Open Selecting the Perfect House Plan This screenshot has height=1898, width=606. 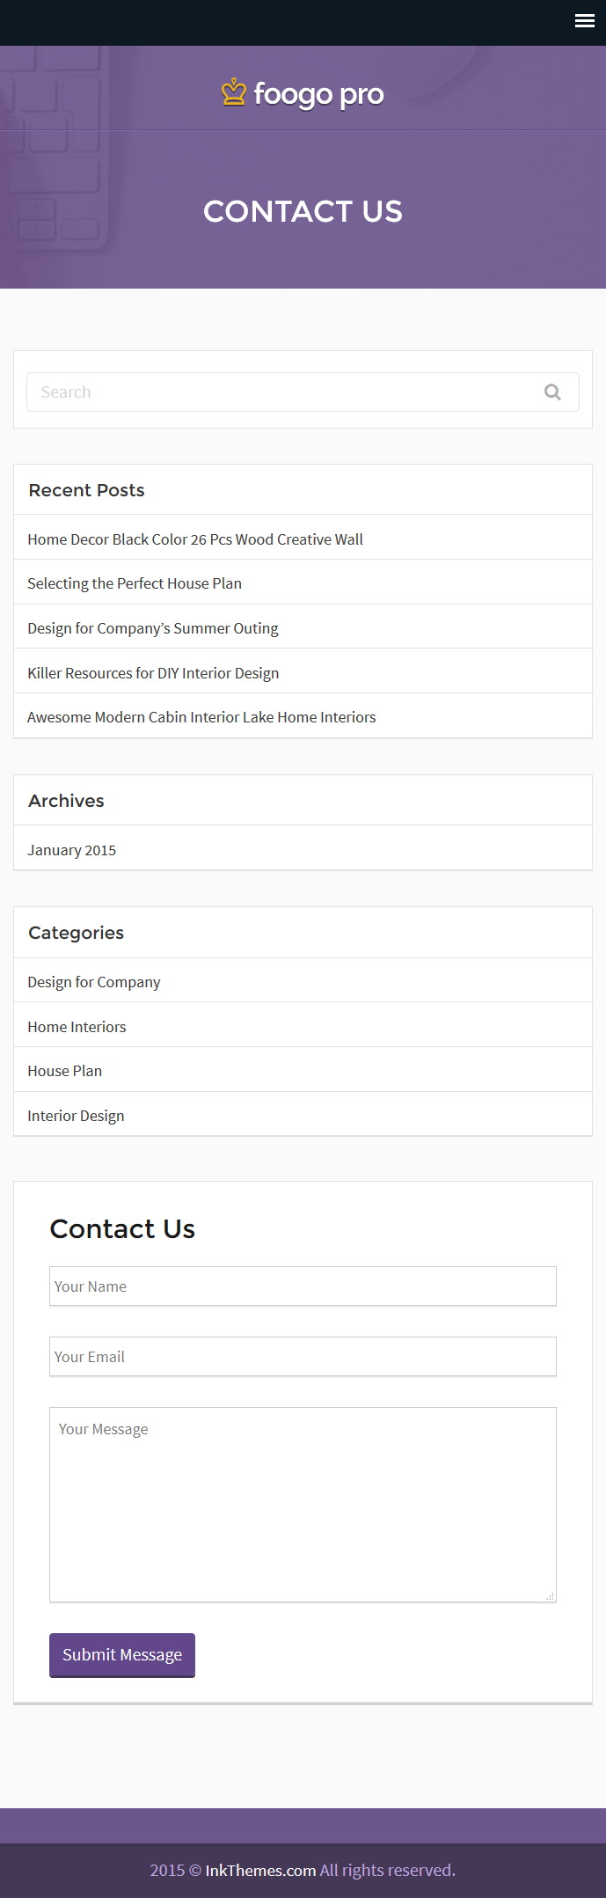pyautogui.click(x=135, y=583)
